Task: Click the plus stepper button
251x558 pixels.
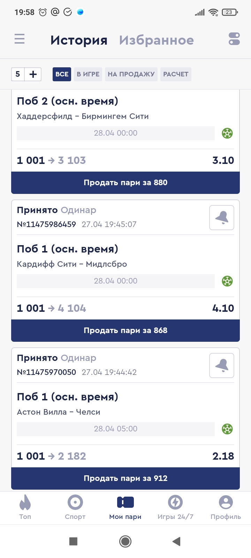Action: (x=33, y=74)
